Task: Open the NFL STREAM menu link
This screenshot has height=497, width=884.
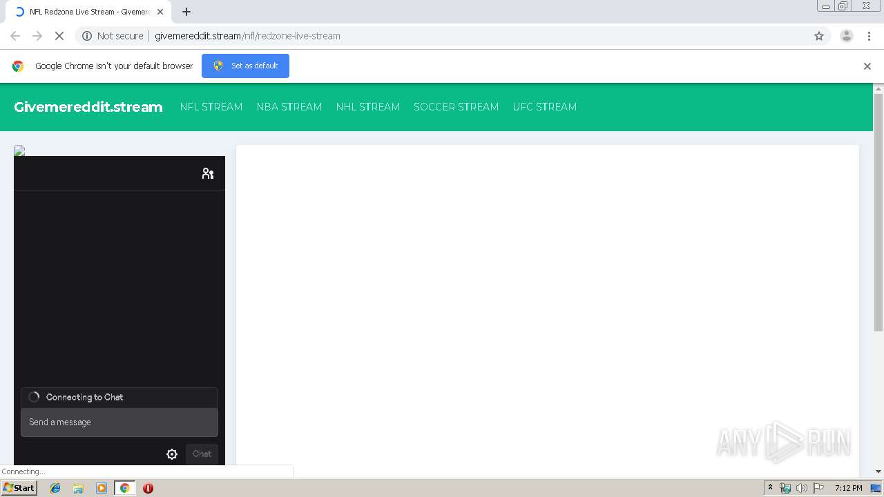Action: [211, 107]
